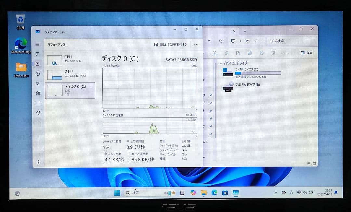351x212 pixels.
Task: Show hidden system tray icons
Action: (x=276, y=192)
